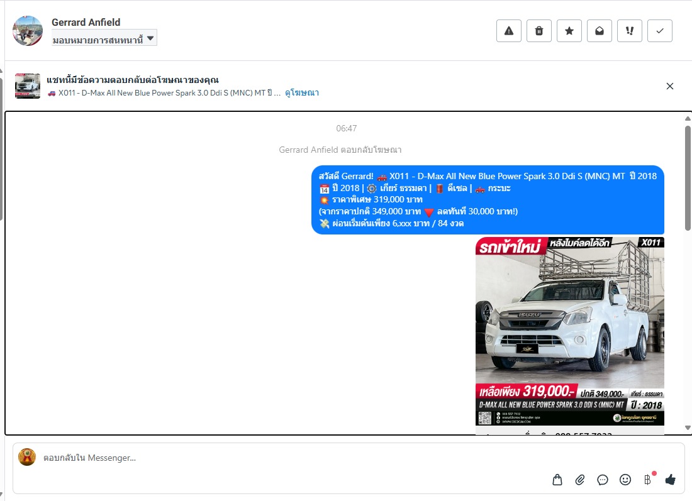The height and width of the screenshot is (501, 692).
Task: Open Gerrard Anfield's profile picture
Action: [x=28, y=31]
